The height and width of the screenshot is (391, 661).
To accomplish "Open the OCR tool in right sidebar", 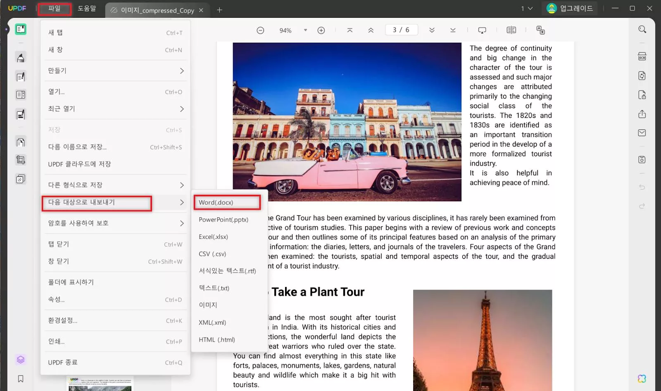I will point(642,57).
